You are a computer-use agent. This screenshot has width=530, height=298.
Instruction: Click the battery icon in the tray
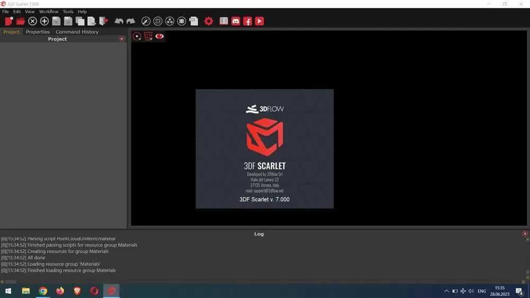click(455, 291)
